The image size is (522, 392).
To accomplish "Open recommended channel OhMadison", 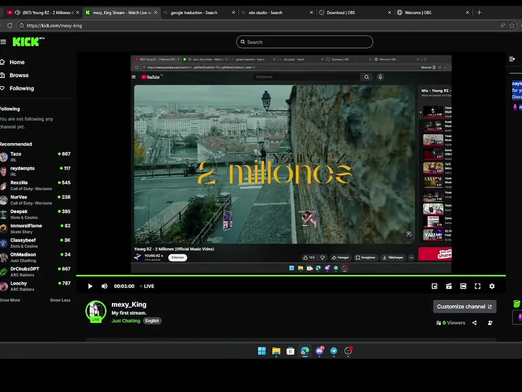I will click(x=35, y=257).
